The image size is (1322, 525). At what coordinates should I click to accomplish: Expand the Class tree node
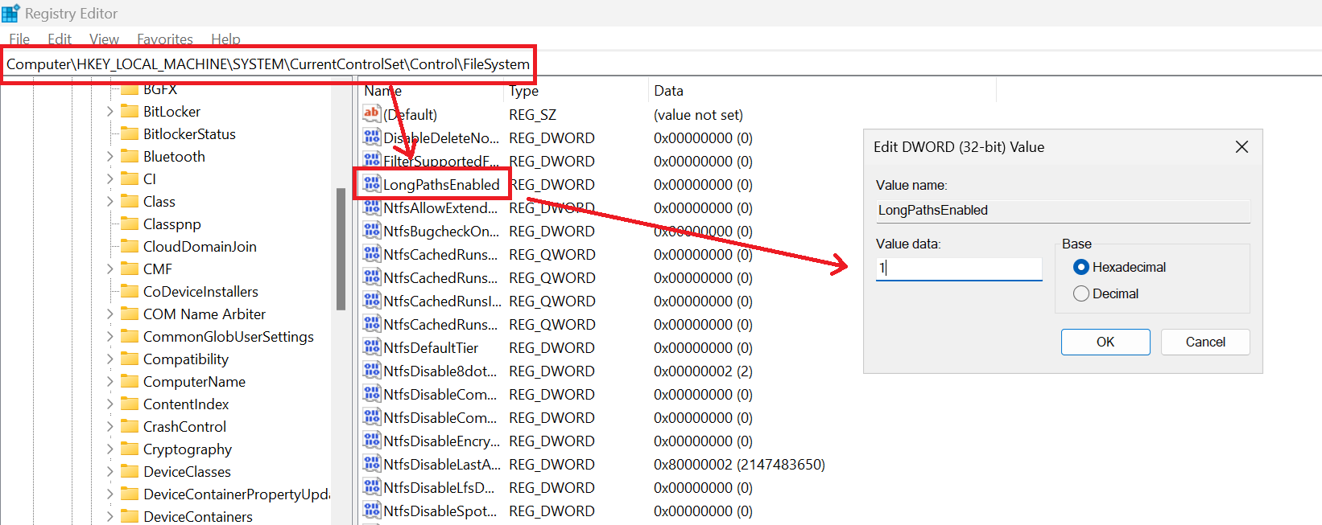110,202
